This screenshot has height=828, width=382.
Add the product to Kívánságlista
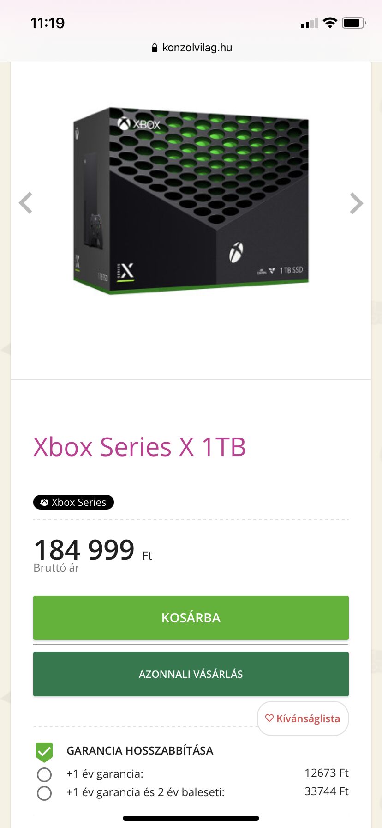click(x=303, y=718)
